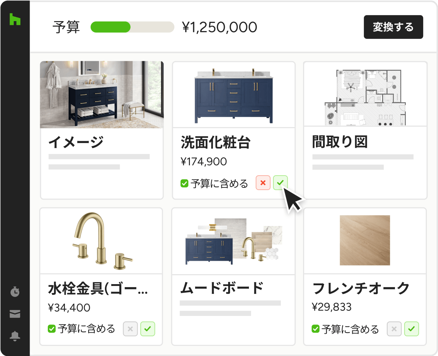Click the 予算 green progress bar
This screenshot has height=356, width=438.
coord(132,27)
